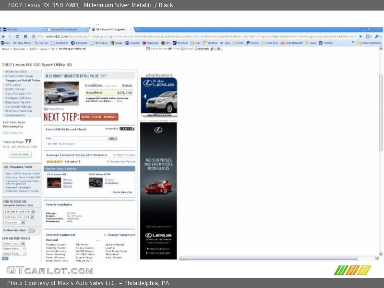Open the Other bookmarks folder
This screenshot has width=384, height=288.
pos(369,43)
